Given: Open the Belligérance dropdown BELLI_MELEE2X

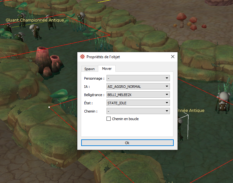Looking at the screenshot, I should pyautogui.click(x=138, y=95).
